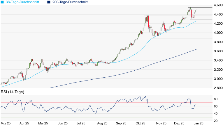Click the RSI 80 scale label
Screen dimensions: 223x125
click(216, 99)
